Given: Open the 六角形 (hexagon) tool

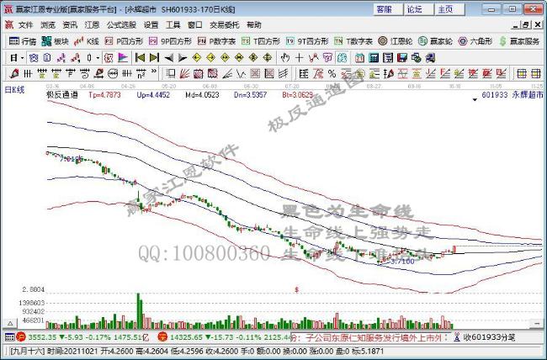Looking at the screenshot, I should [475, 41].
